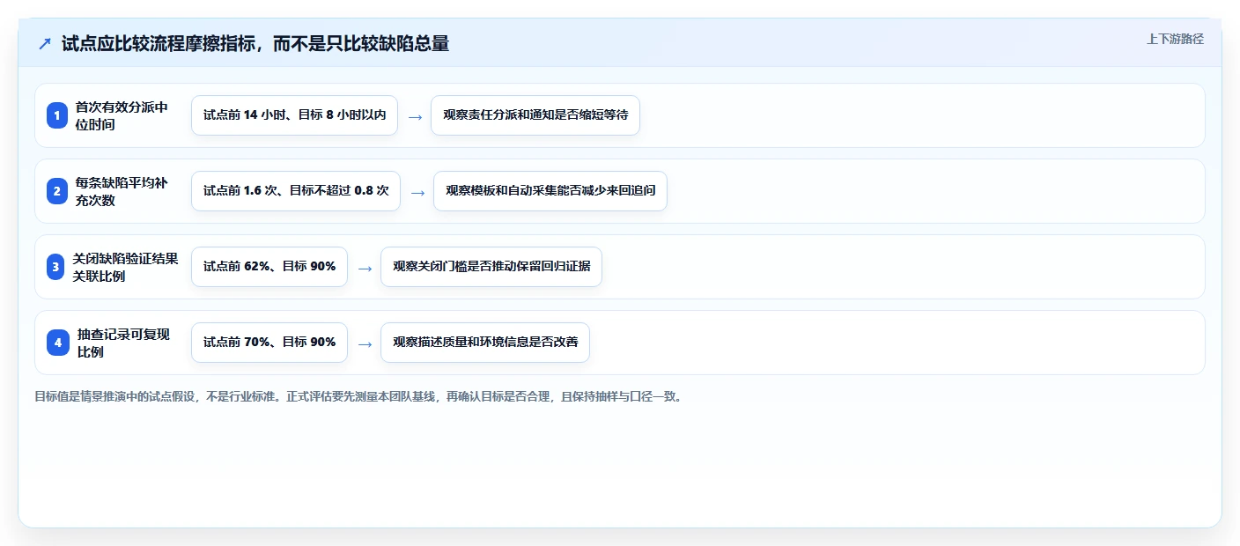Click the footnote starting with 目标值是情景推演中的试点假设

point(358,396)
